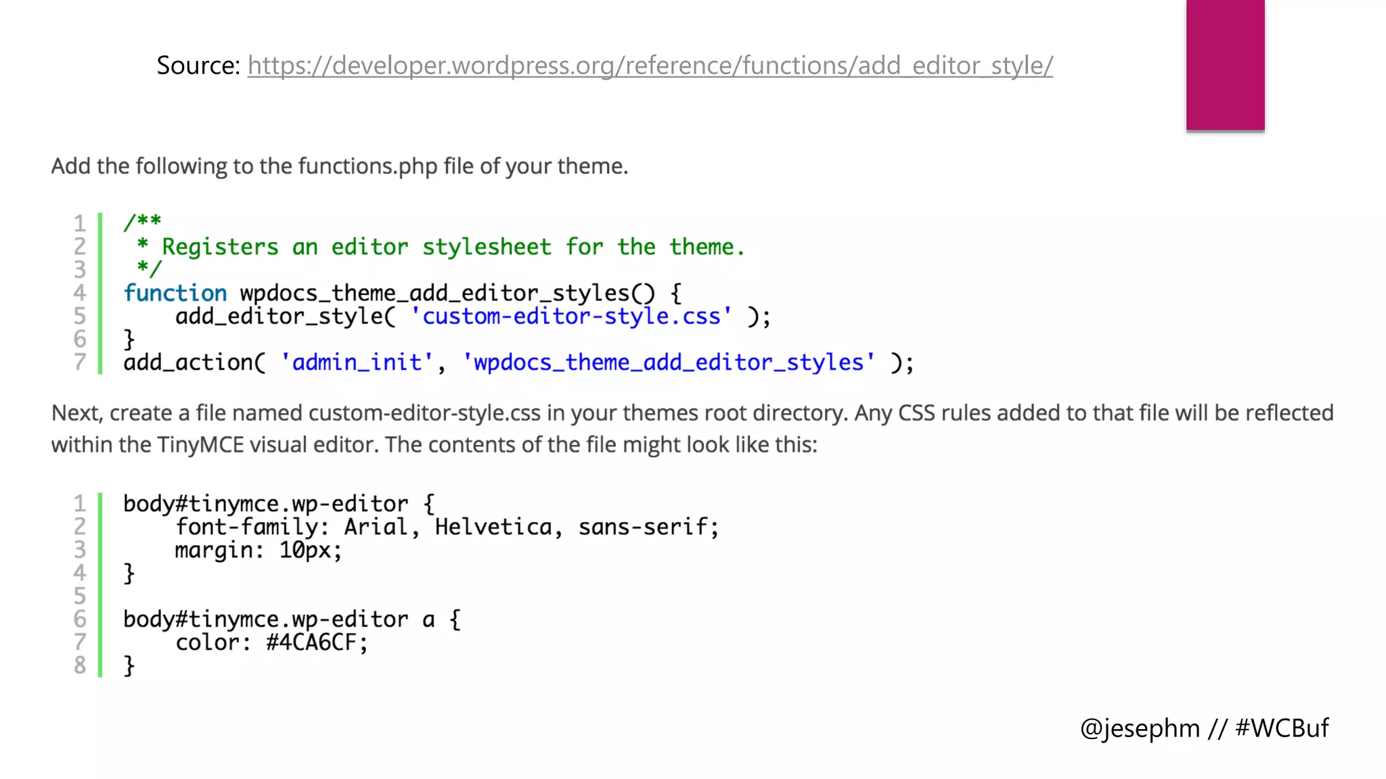
Task: Click line number 5 of the CSS code
Action: click(80, 596)
